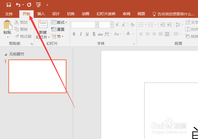
Task: Open the 审阅 ribbon tab
Action: pyautogui.click(x=126, y=14)
